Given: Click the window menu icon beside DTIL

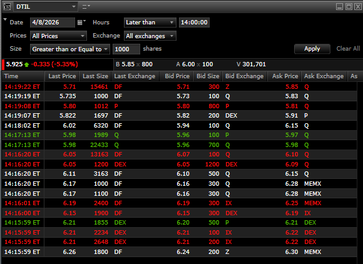Looking at the screenshot, I should point(7,7).
